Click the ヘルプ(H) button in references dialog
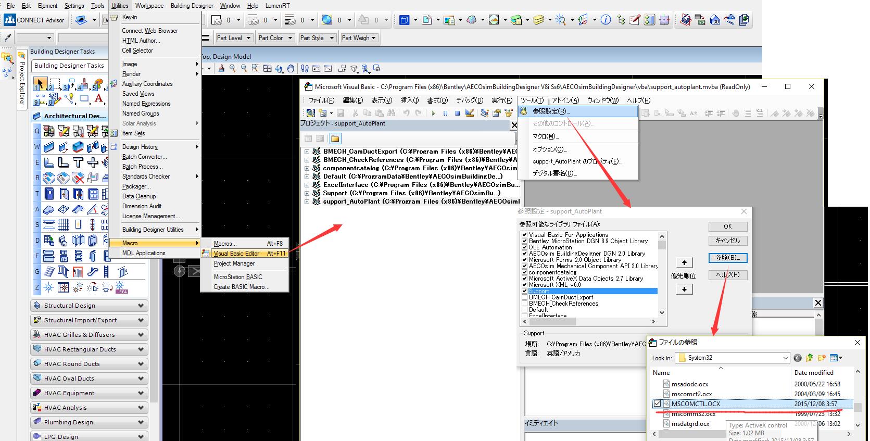This screenshot has height=441, width=870. 728,275
